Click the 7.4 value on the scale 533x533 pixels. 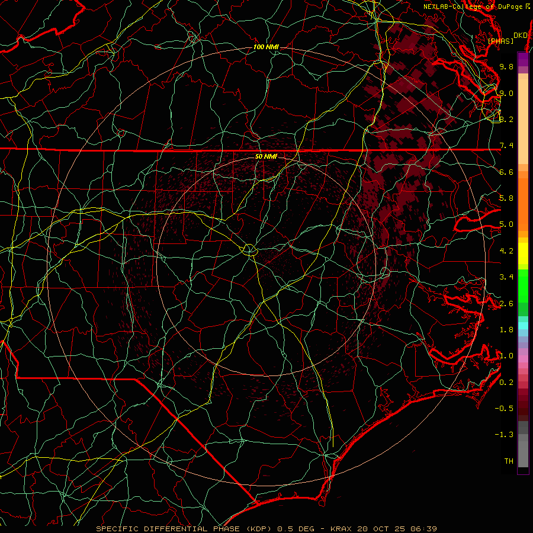click(x=506, y=146)
